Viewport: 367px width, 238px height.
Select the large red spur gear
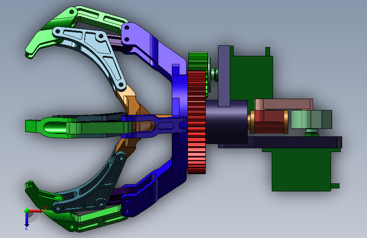(196, 122)
